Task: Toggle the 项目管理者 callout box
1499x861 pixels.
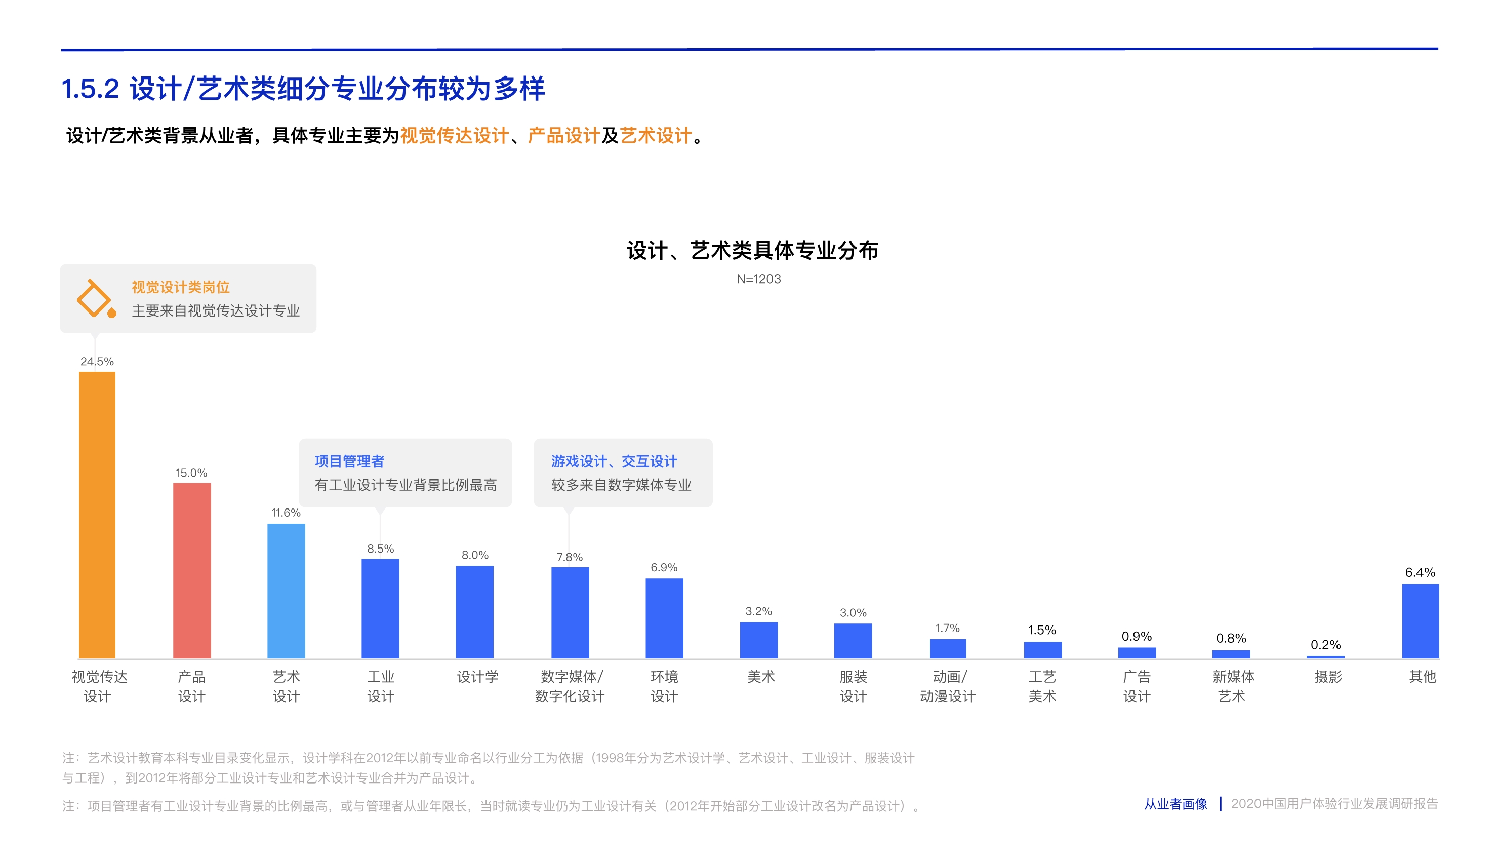Action: (x=406, y=473)
